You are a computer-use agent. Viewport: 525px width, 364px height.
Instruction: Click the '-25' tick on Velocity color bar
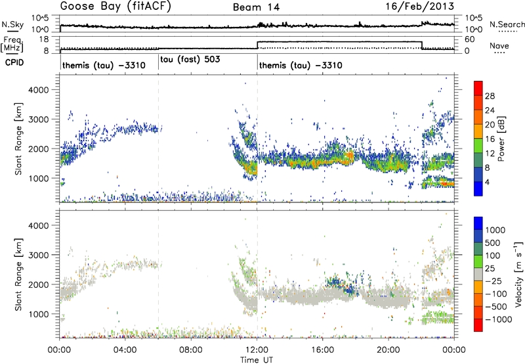493,281
